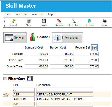Screen dimensions: 112x107
Task: Switch to the General tab
Action: point(15,38)
